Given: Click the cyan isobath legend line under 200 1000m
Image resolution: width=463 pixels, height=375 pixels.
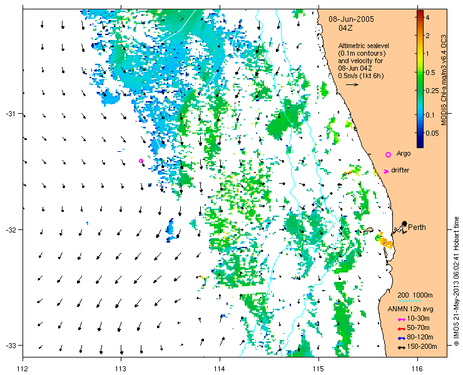Looking at the screenshot, I should 409,301.
